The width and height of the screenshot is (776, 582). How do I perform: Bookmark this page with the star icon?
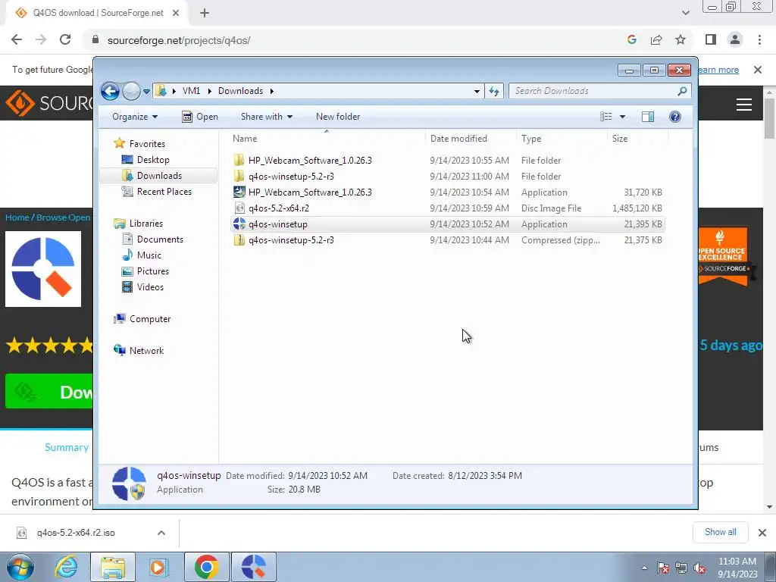tap(681, 40)
